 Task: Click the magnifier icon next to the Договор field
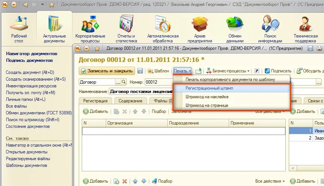pyautogui.click(x=124, y=82)
